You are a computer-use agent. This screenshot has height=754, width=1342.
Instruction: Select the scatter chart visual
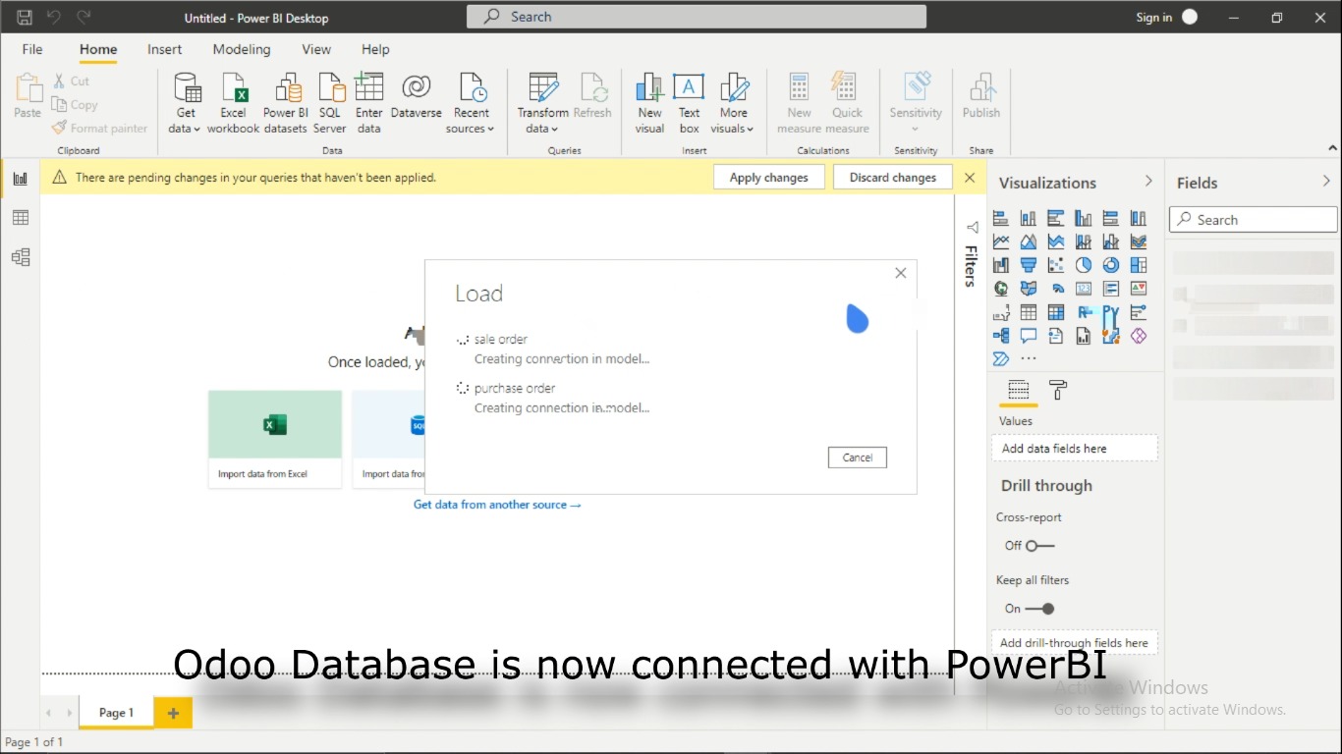click(x=1056, y=265)
